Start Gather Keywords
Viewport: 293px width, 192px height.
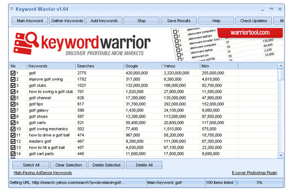click(67, 21)
